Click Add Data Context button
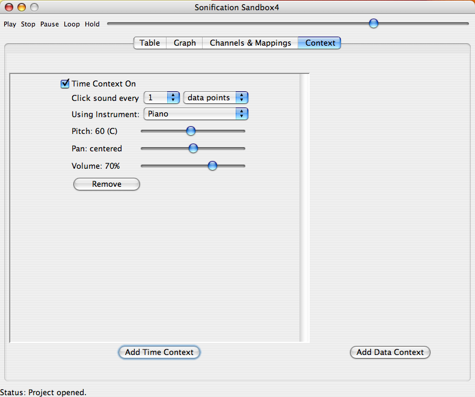Viewport: 475px width, 397px height. [x=390, y=352]
